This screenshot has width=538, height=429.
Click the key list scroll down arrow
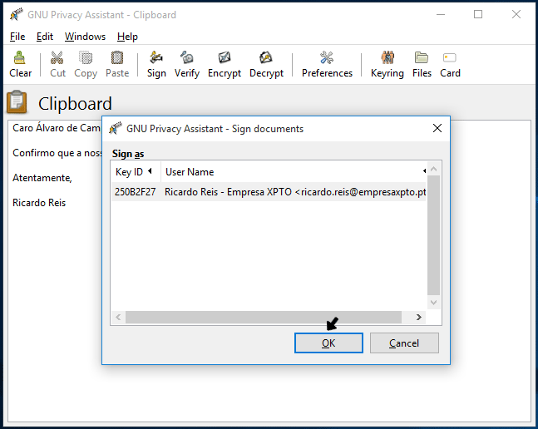[434, 302]
